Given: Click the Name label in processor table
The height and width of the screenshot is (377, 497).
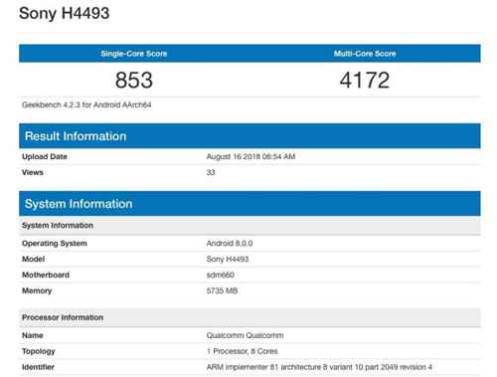Looking at the screenshot, I should click(33, 335).
